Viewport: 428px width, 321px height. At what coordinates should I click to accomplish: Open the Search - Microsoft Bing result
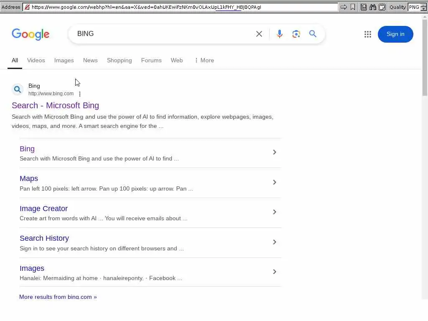(56, 105)
